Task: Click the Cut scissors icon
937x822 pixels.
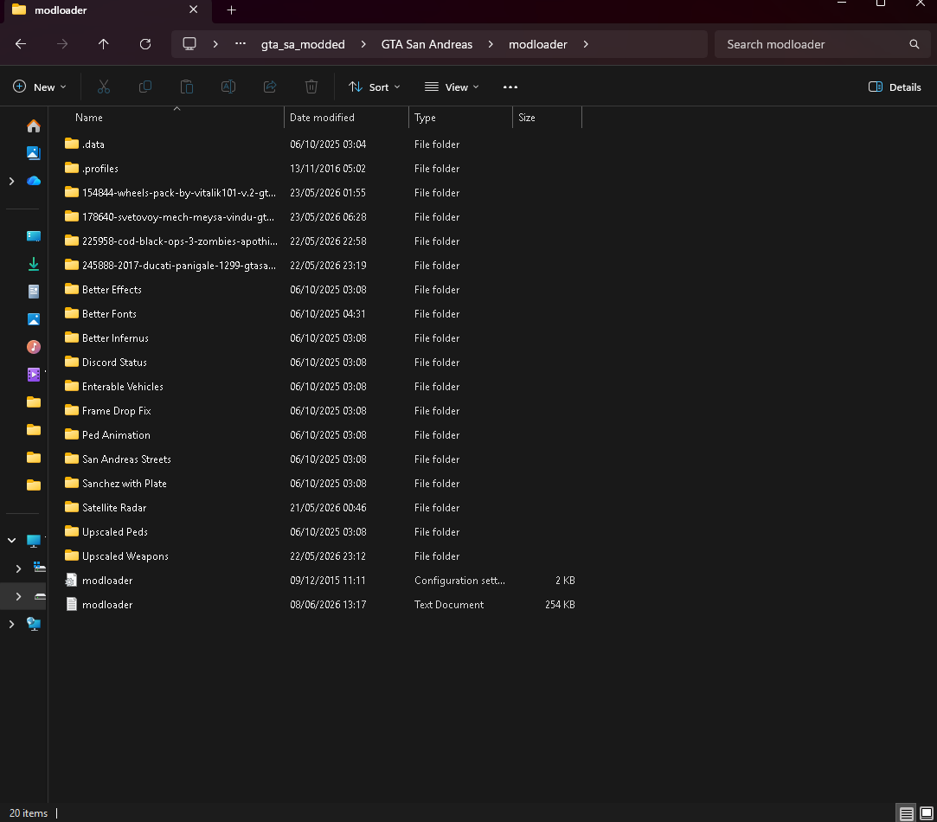Action: click(103, 87)
